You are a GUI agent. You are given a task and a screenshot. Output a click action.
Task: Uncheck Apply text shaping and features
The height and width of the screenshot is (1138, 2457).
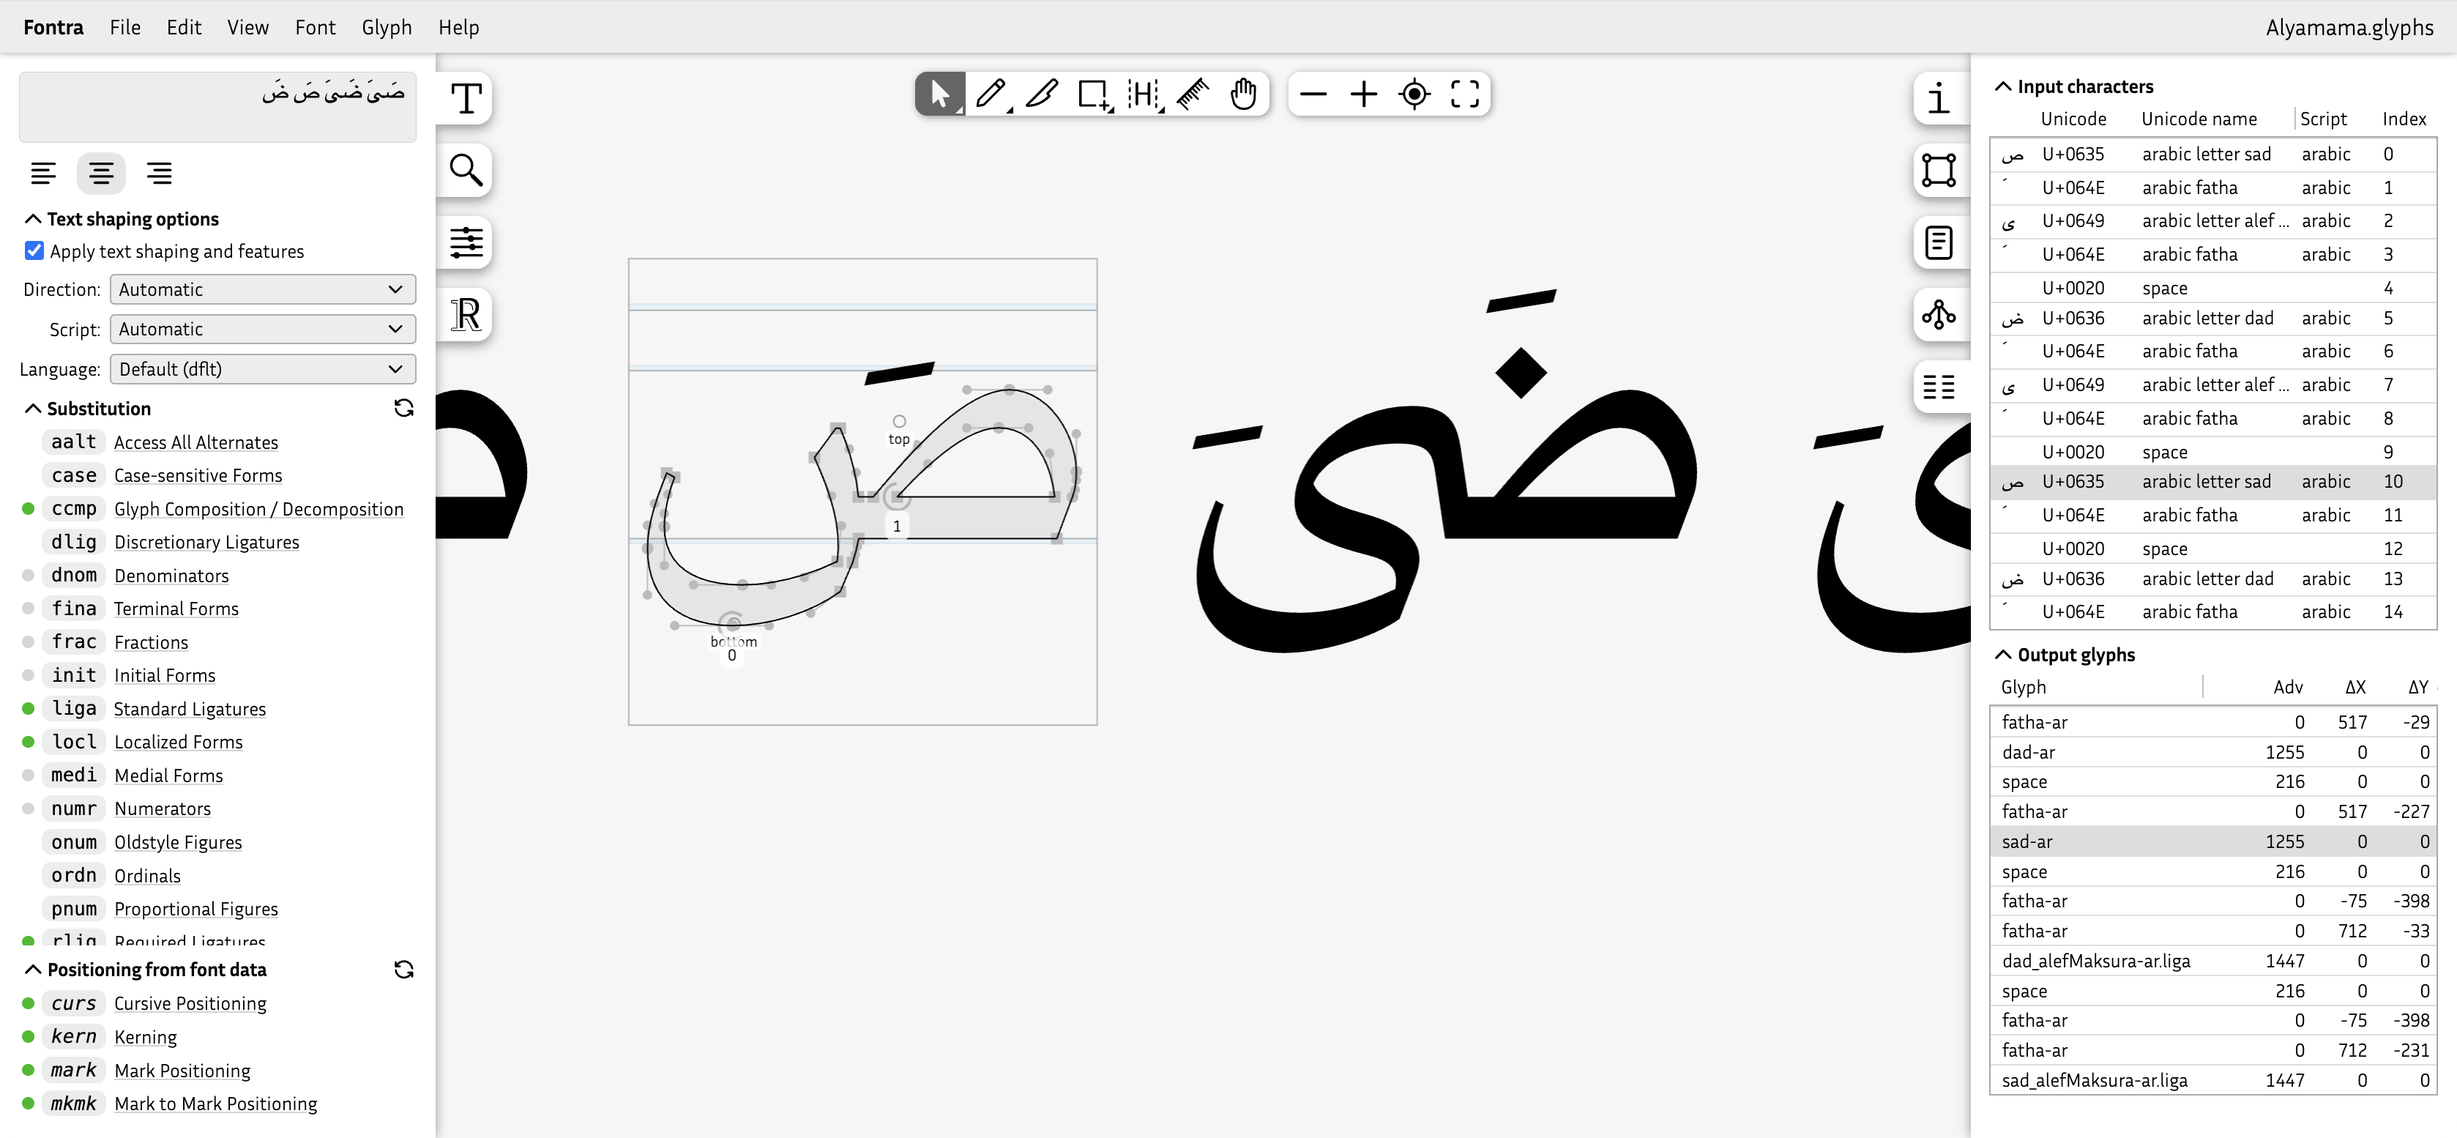[x=34, y=250]
